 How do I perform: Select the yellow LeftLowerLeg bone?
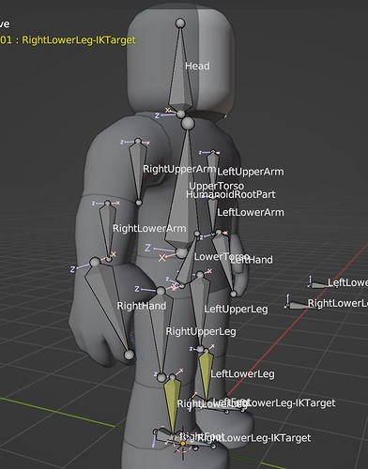(x=206, y=375)
